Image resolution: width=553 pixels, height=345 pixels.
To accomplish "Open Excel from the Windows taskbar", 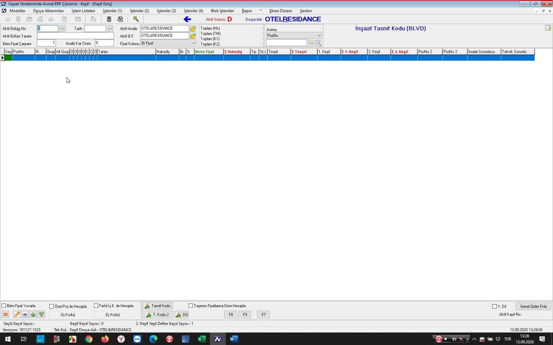I will pyautogui.click(x=202, y=339).
